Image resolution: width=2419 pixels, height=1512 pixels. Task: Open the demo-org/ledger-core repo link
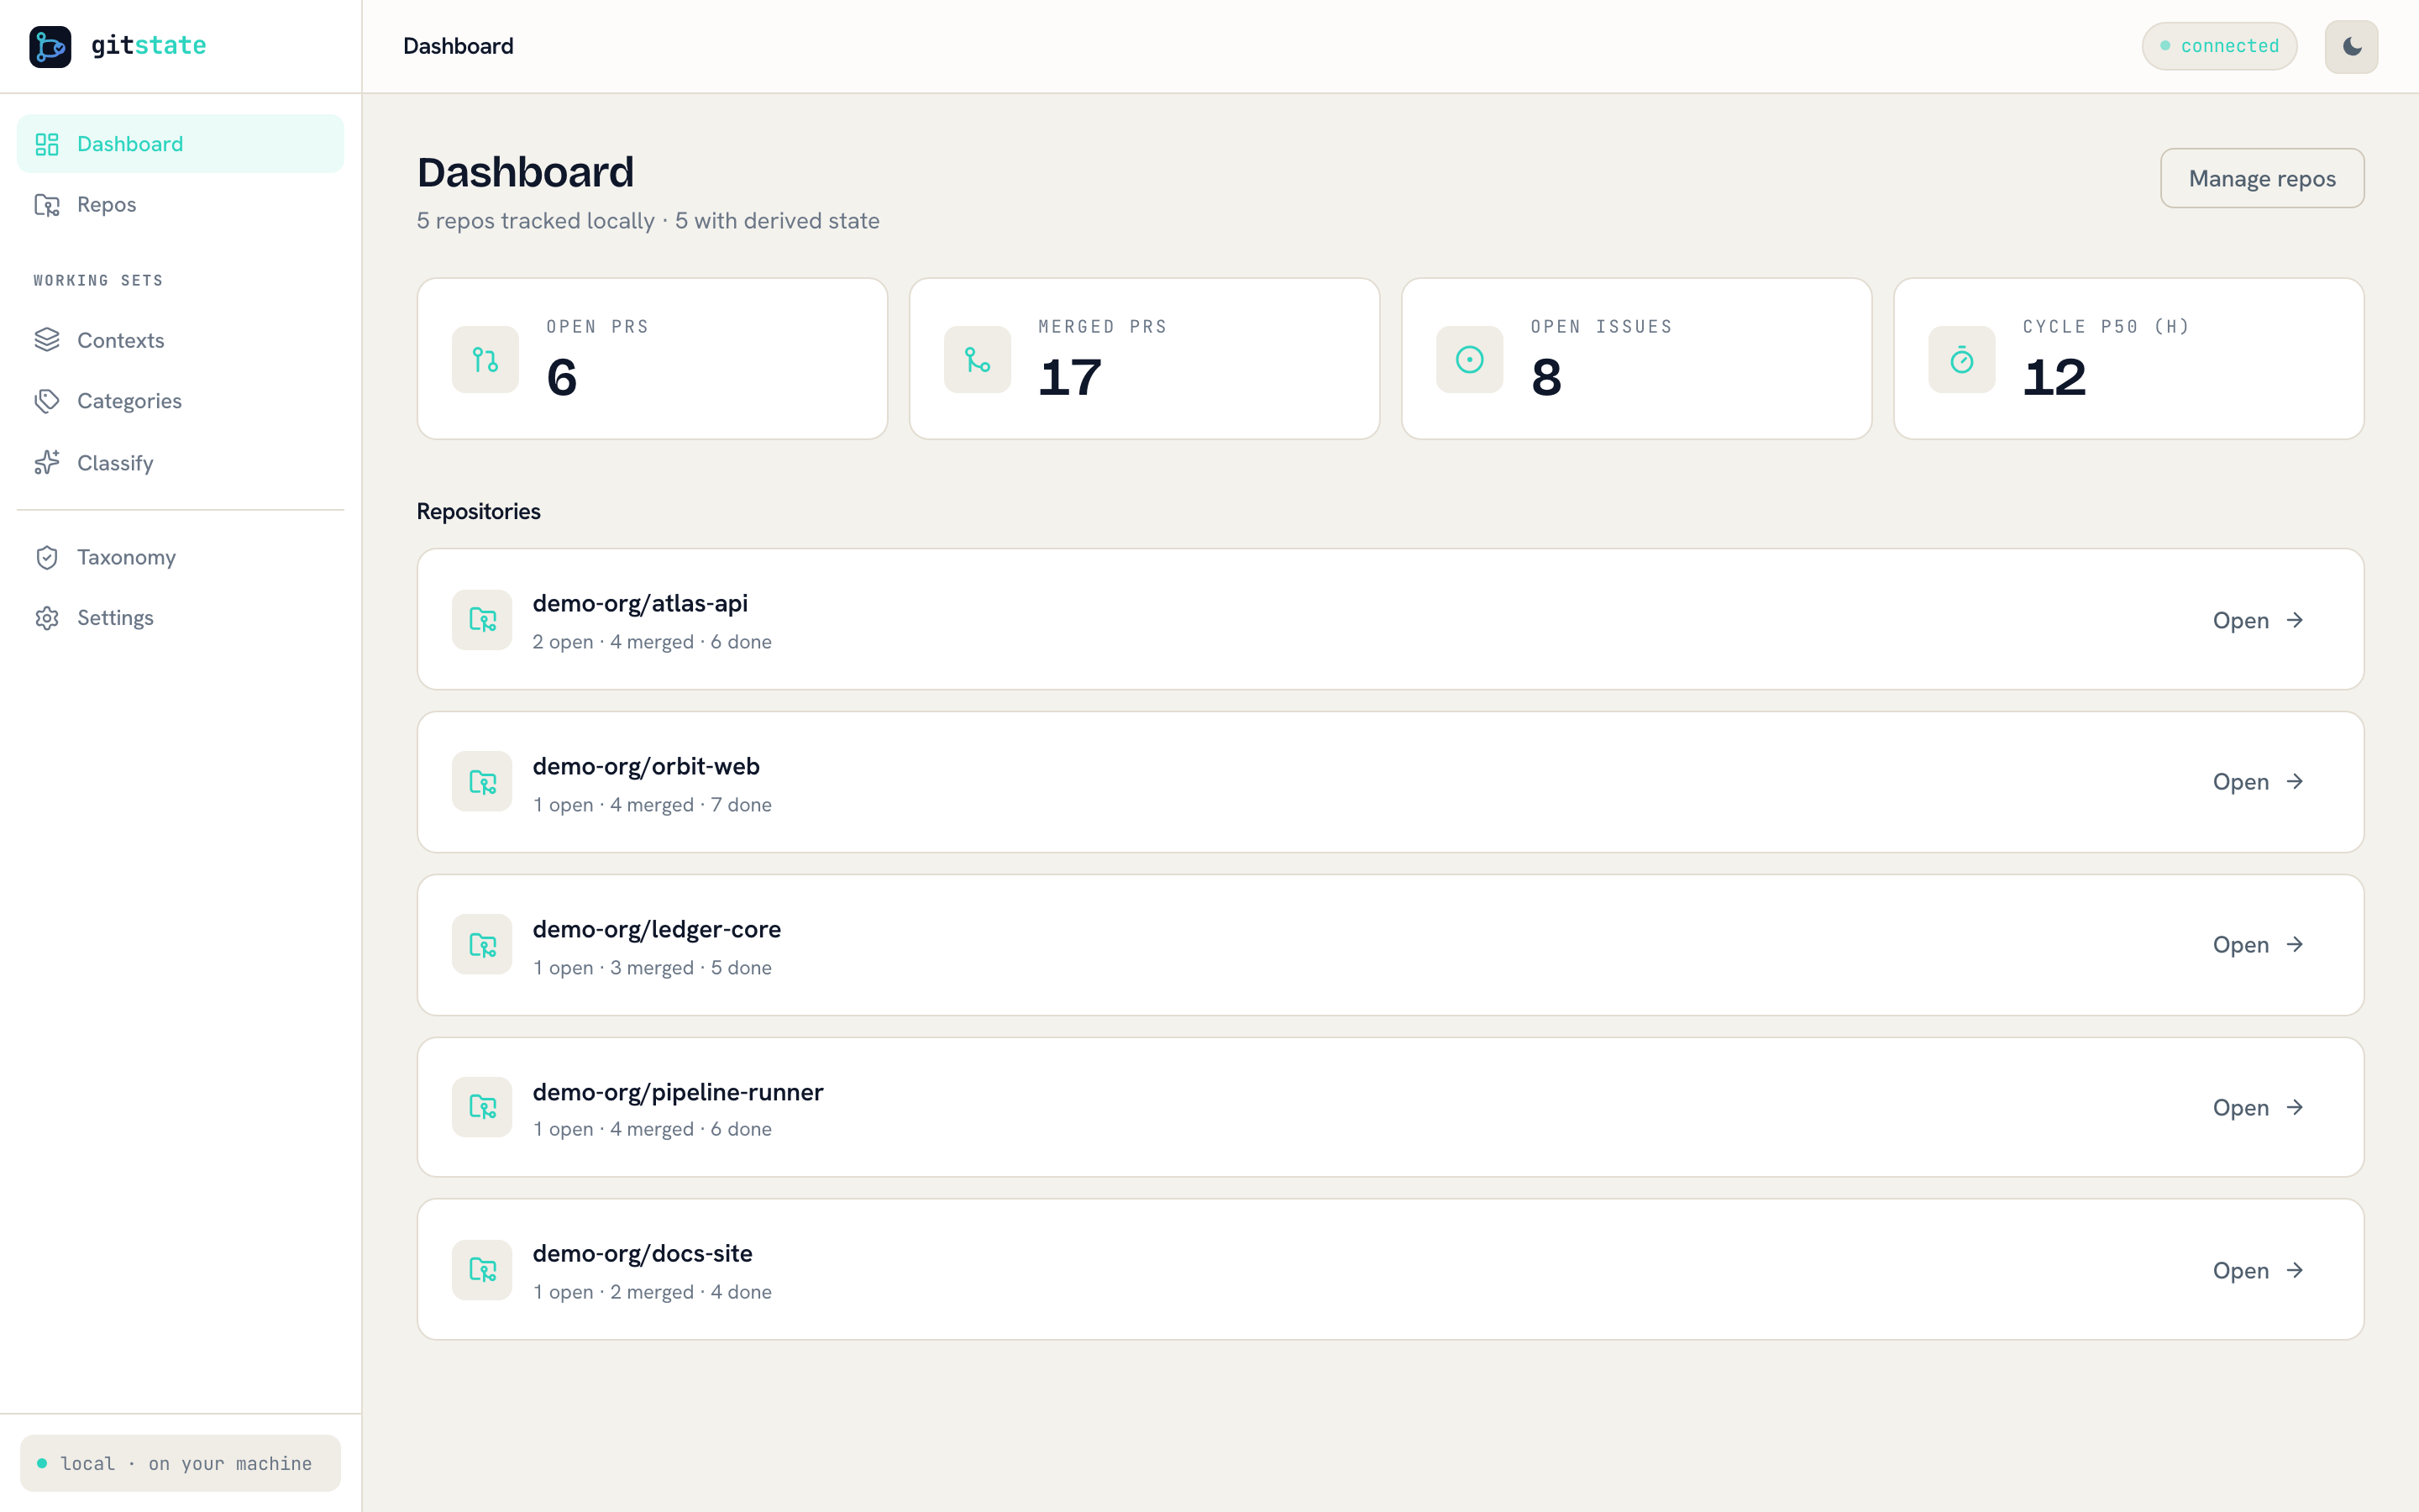(2258, 945)
